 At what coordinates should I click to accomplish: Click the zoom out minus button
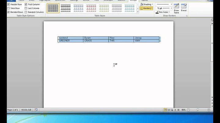coord(189,110)
